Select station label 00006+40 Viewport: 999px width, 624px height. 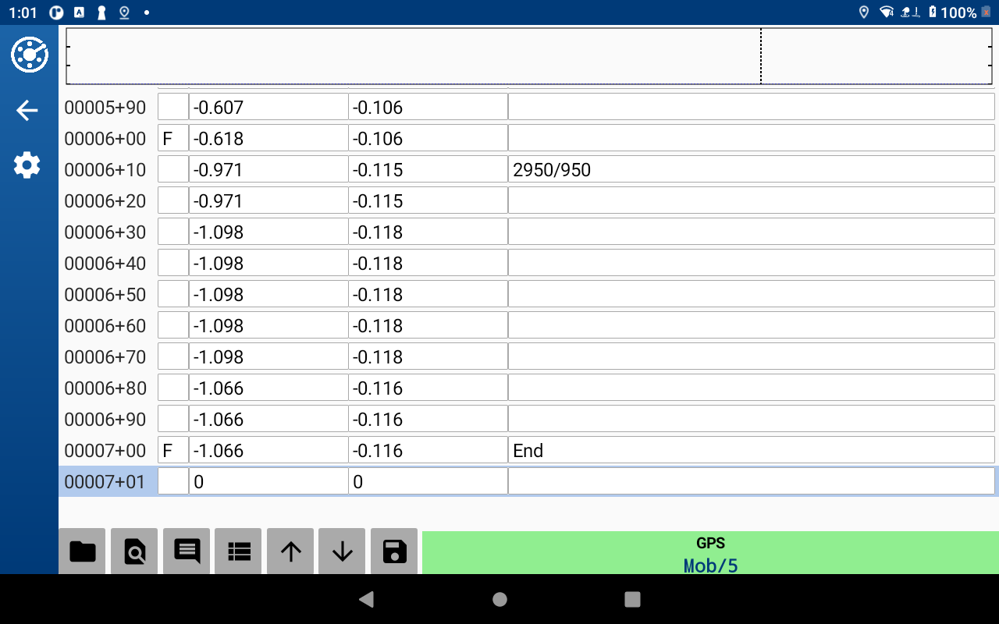(x=105, y=264)
